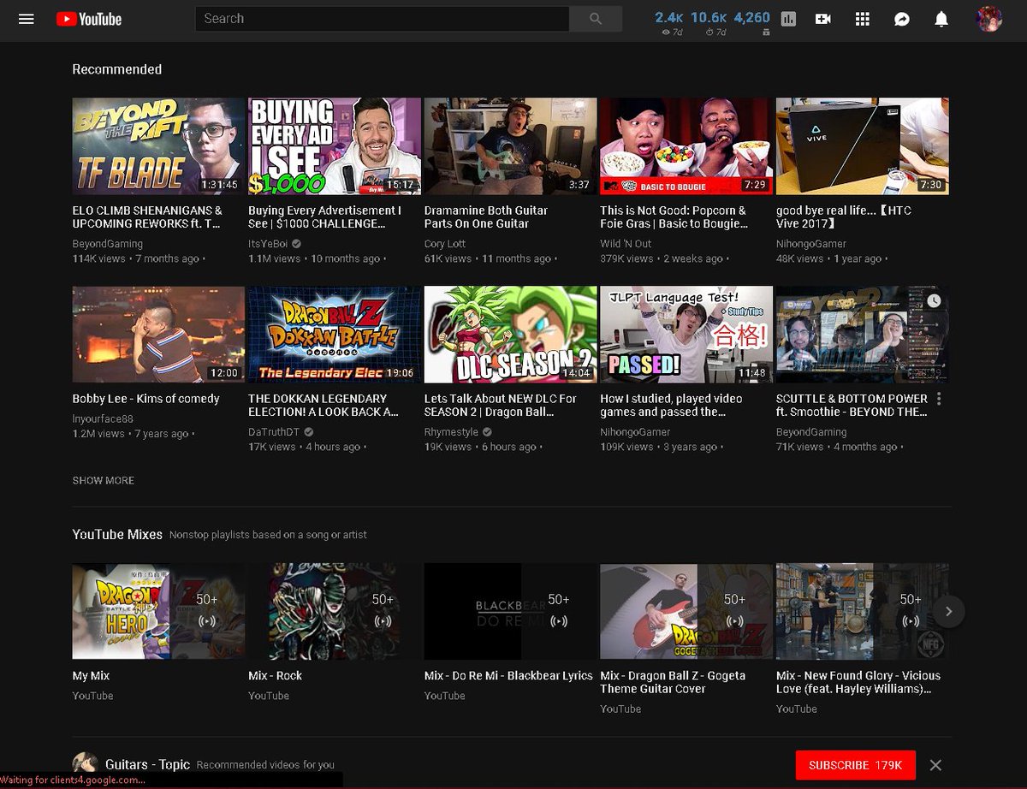Open the Guitars - Topic channel avatar
Screen dimensions: 1027x789
tap(85, 764)
